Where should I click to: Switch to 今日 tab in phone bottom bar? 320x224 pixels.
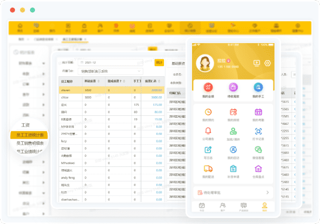coord(202,206)
